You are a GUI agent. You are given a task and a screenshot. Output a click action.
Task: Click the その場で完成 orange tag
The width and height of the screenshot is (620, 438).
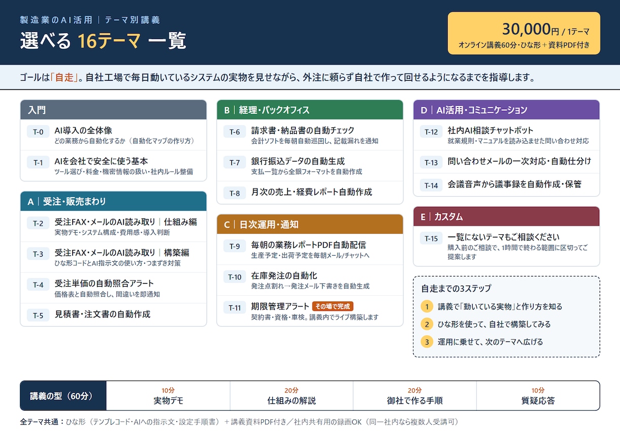point(333,306)
